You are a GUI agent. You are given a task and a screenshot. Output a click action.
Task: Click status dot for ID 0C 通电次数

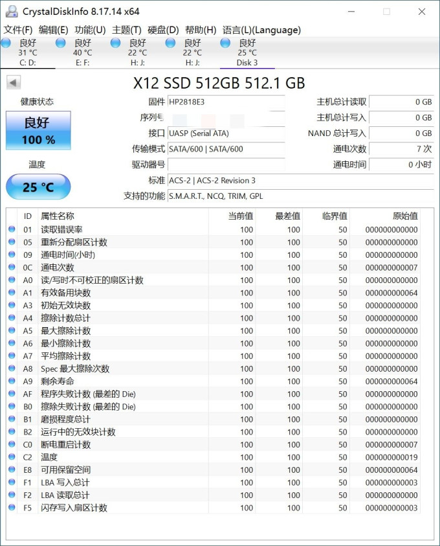tap(12, 267)
